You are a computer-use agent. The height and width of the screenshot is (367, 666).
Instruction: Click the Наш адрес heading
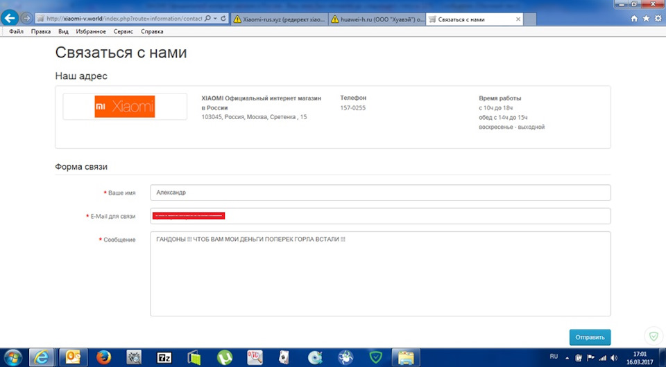click(x=81, y=76)
